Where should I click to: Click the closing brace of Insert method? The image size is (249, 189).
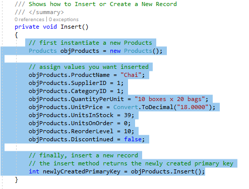(x=16, y=180)
